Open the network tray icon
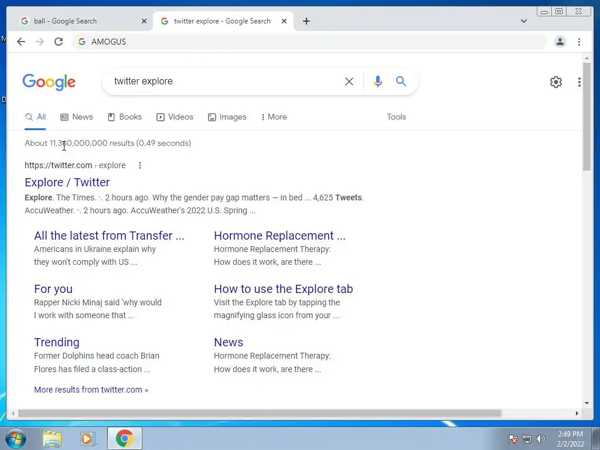This screenshot has width=600, height=450. (x=527, y=439)
